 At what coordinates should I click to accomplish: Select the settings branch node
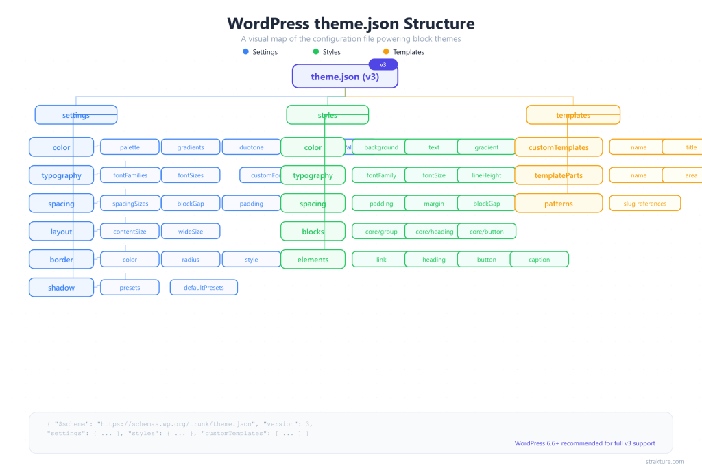point(76,115)
